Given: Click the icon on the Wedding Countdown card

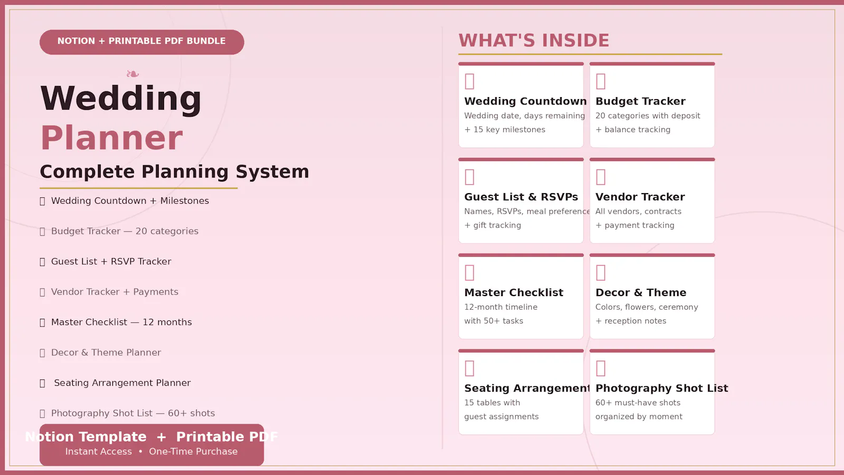Looking at the screenshot, I should point(469,81).
